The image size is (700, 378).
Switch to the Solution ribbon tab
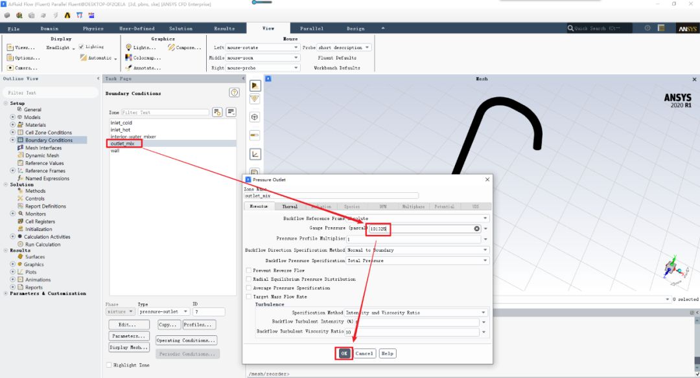[181, 28]
